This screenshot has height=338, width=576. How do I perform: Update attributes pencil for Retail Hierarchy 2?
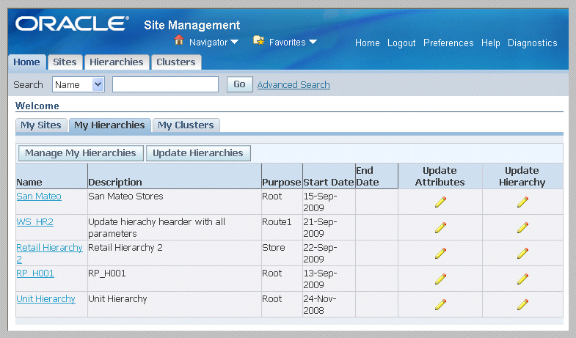click(440, 253)
